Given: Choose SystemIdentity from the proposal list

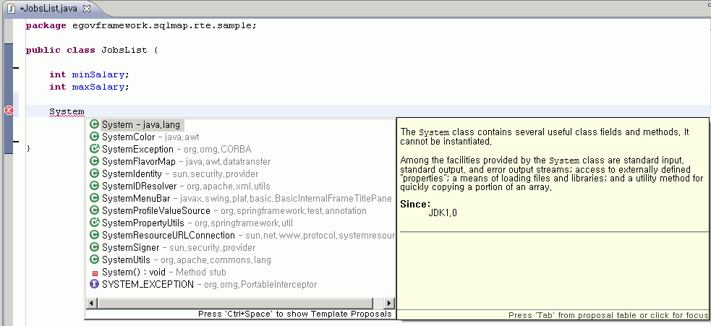Looking at the screenshot, I should click(x=132, y=173).
